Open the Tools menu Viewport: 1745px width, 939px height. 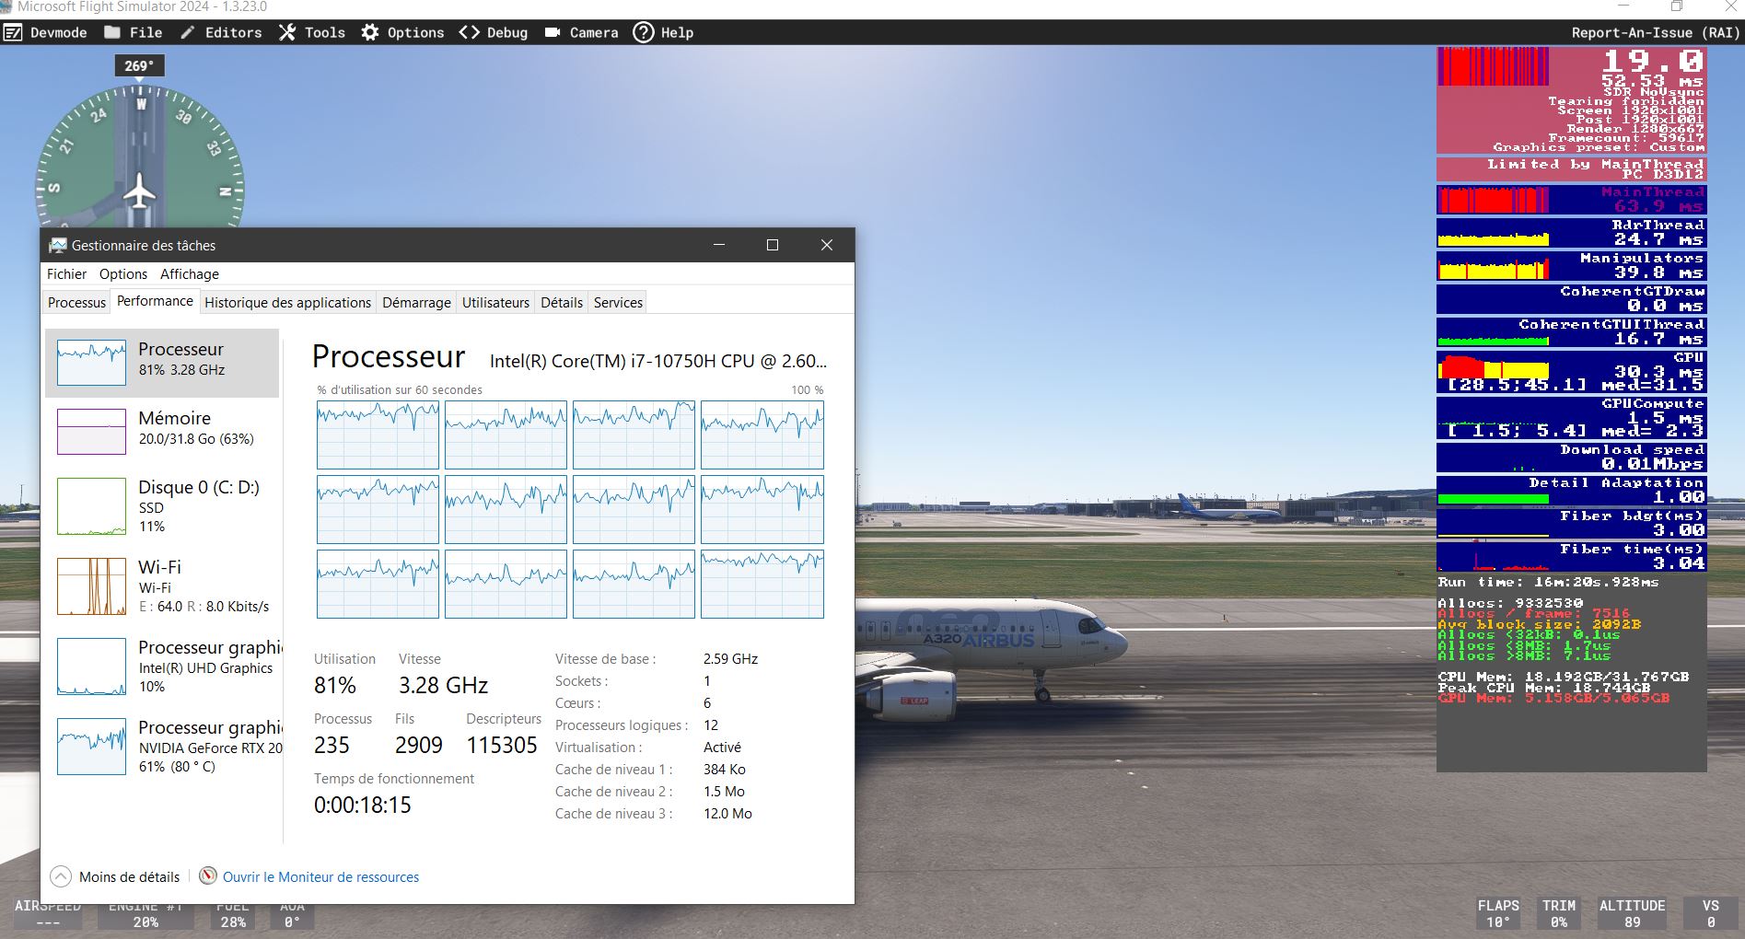312,32
